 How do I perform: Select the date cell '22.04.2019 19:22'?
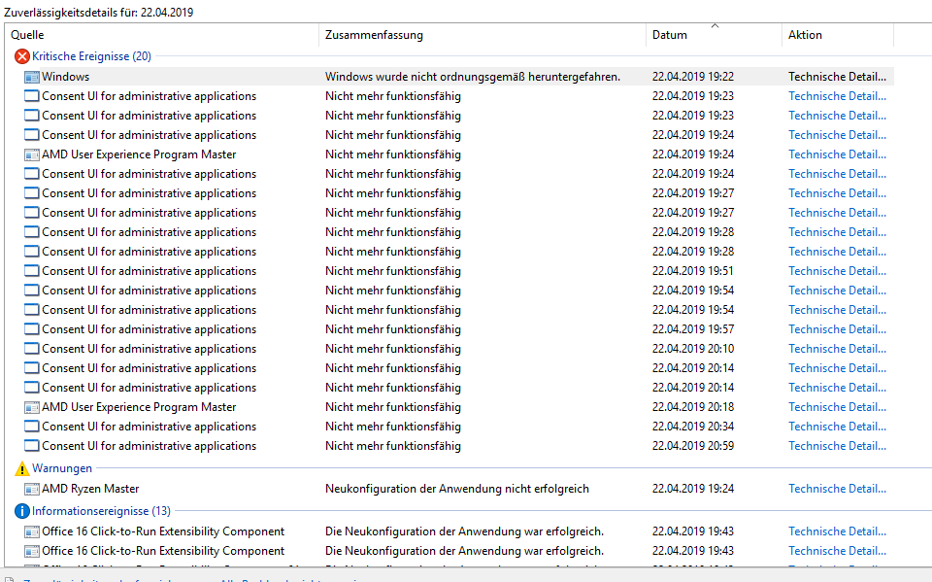click(693, 77)
